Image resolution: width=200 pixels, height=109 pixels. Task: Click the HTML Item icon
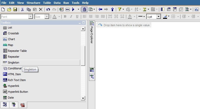click(5, 74)
